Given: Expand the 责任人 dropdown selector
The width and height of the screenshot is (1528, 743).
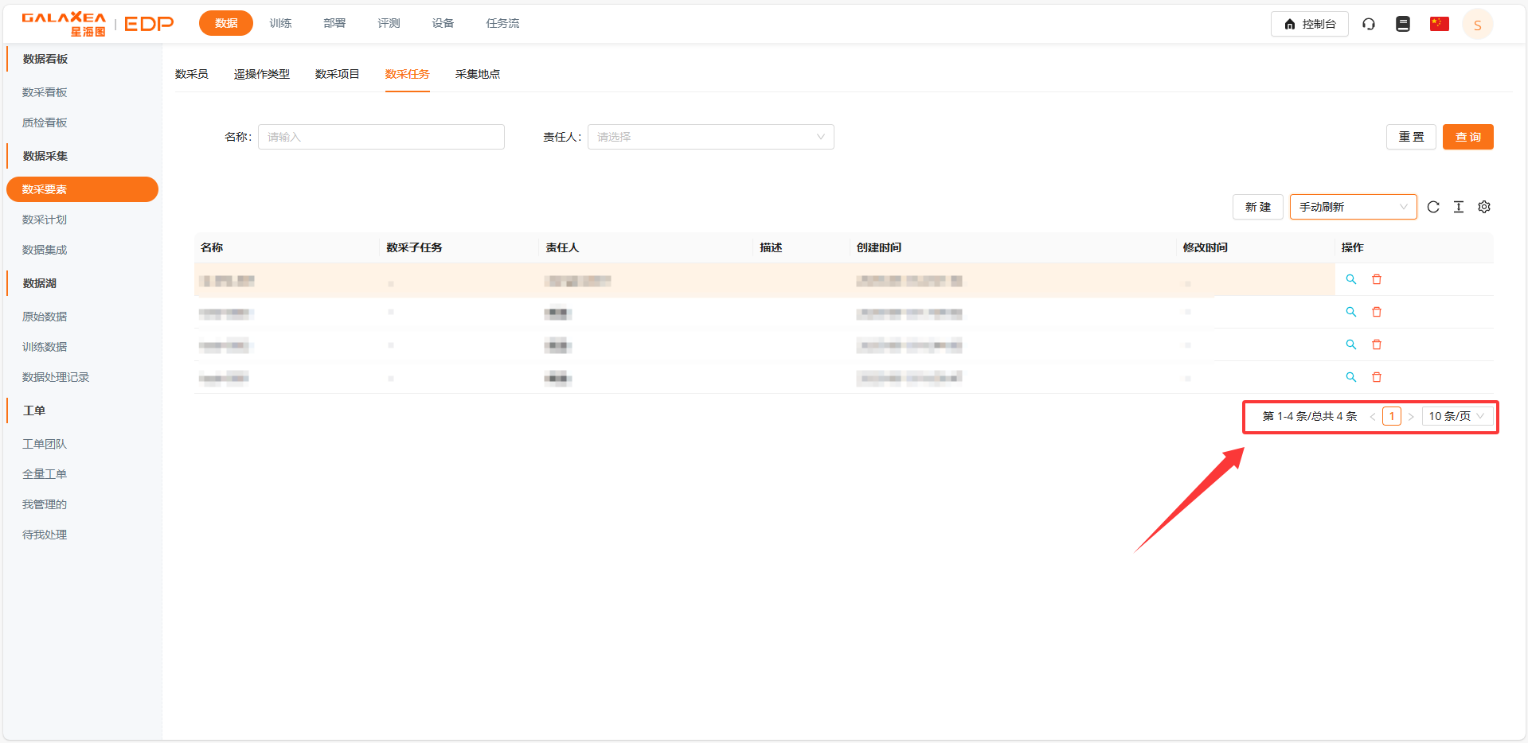Looking at the screenshot, I should click(710, 137).
